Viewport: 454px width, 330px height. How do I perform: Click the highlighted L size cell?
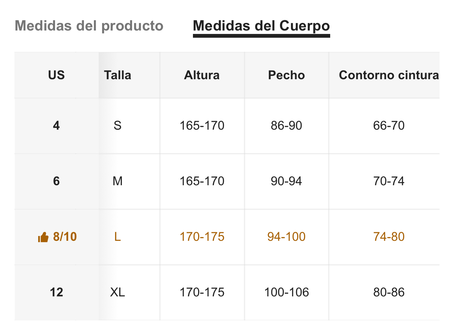pyautogui.click(x=118, y=237)
